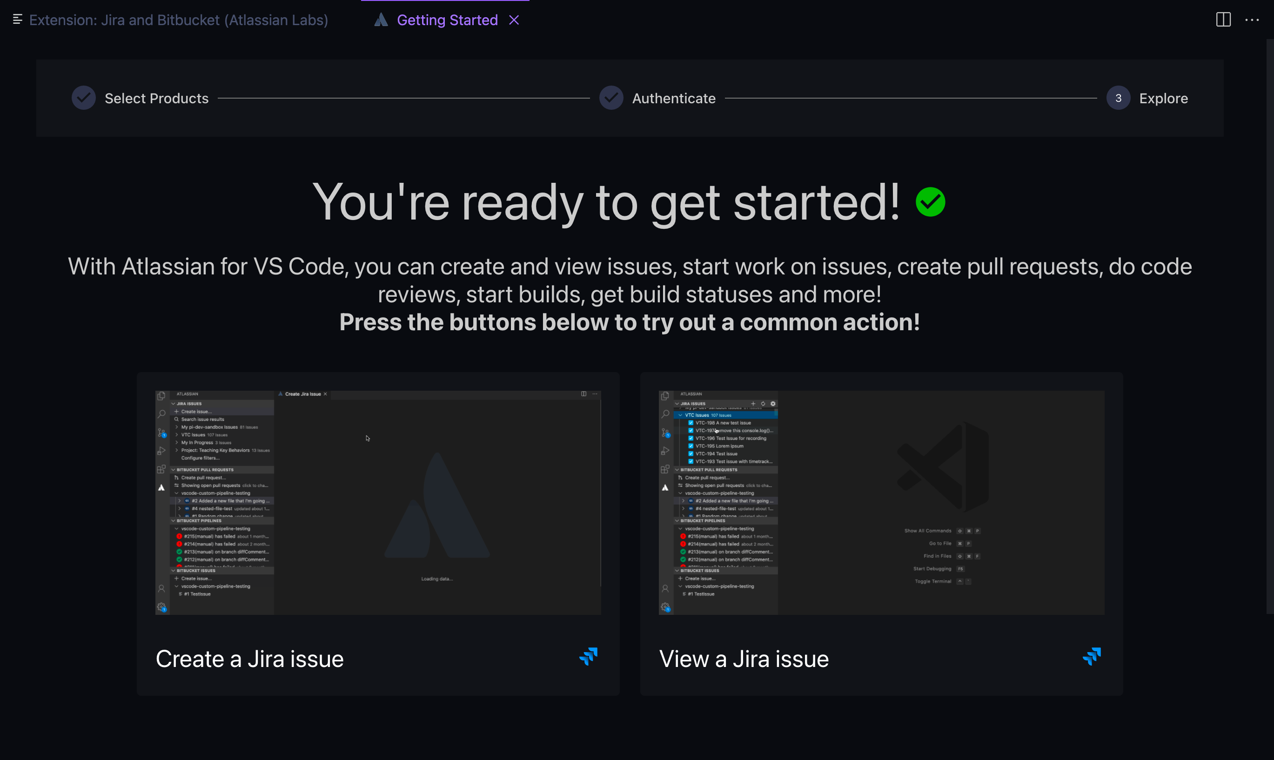Click the vertical scrollbar on the right edge

(1270, 327)
